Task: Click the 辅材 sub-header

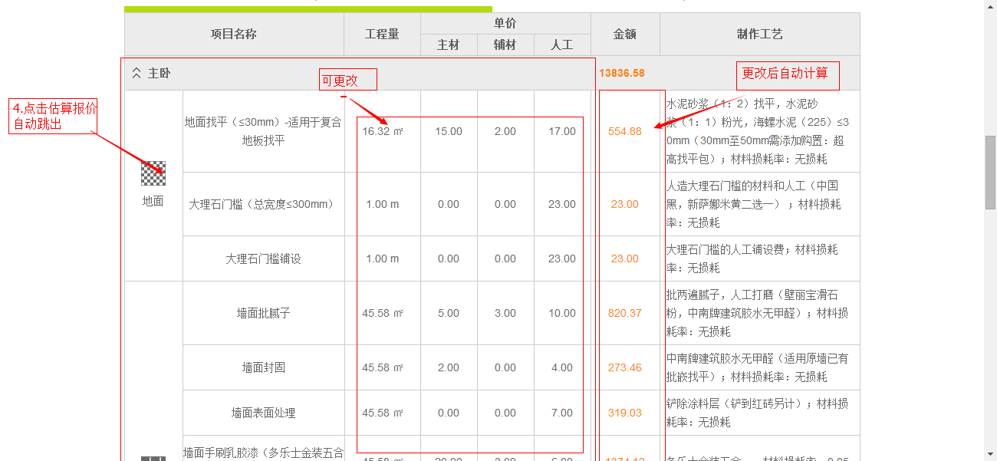Action: [505, 45]
